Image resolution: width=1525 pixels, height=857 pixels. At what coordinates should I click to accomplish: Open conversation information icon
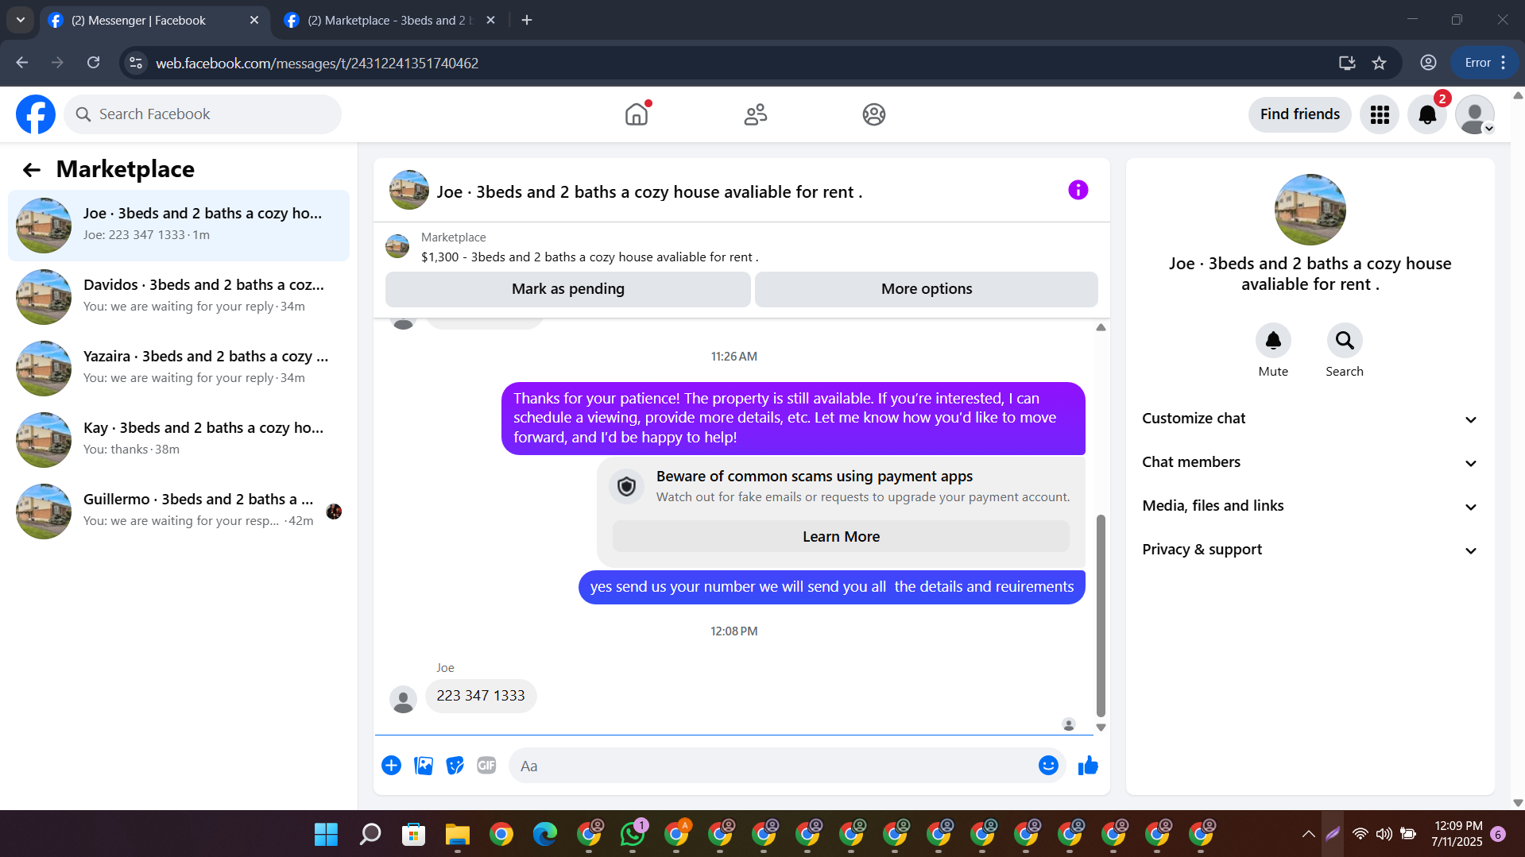click(1078, 190)
